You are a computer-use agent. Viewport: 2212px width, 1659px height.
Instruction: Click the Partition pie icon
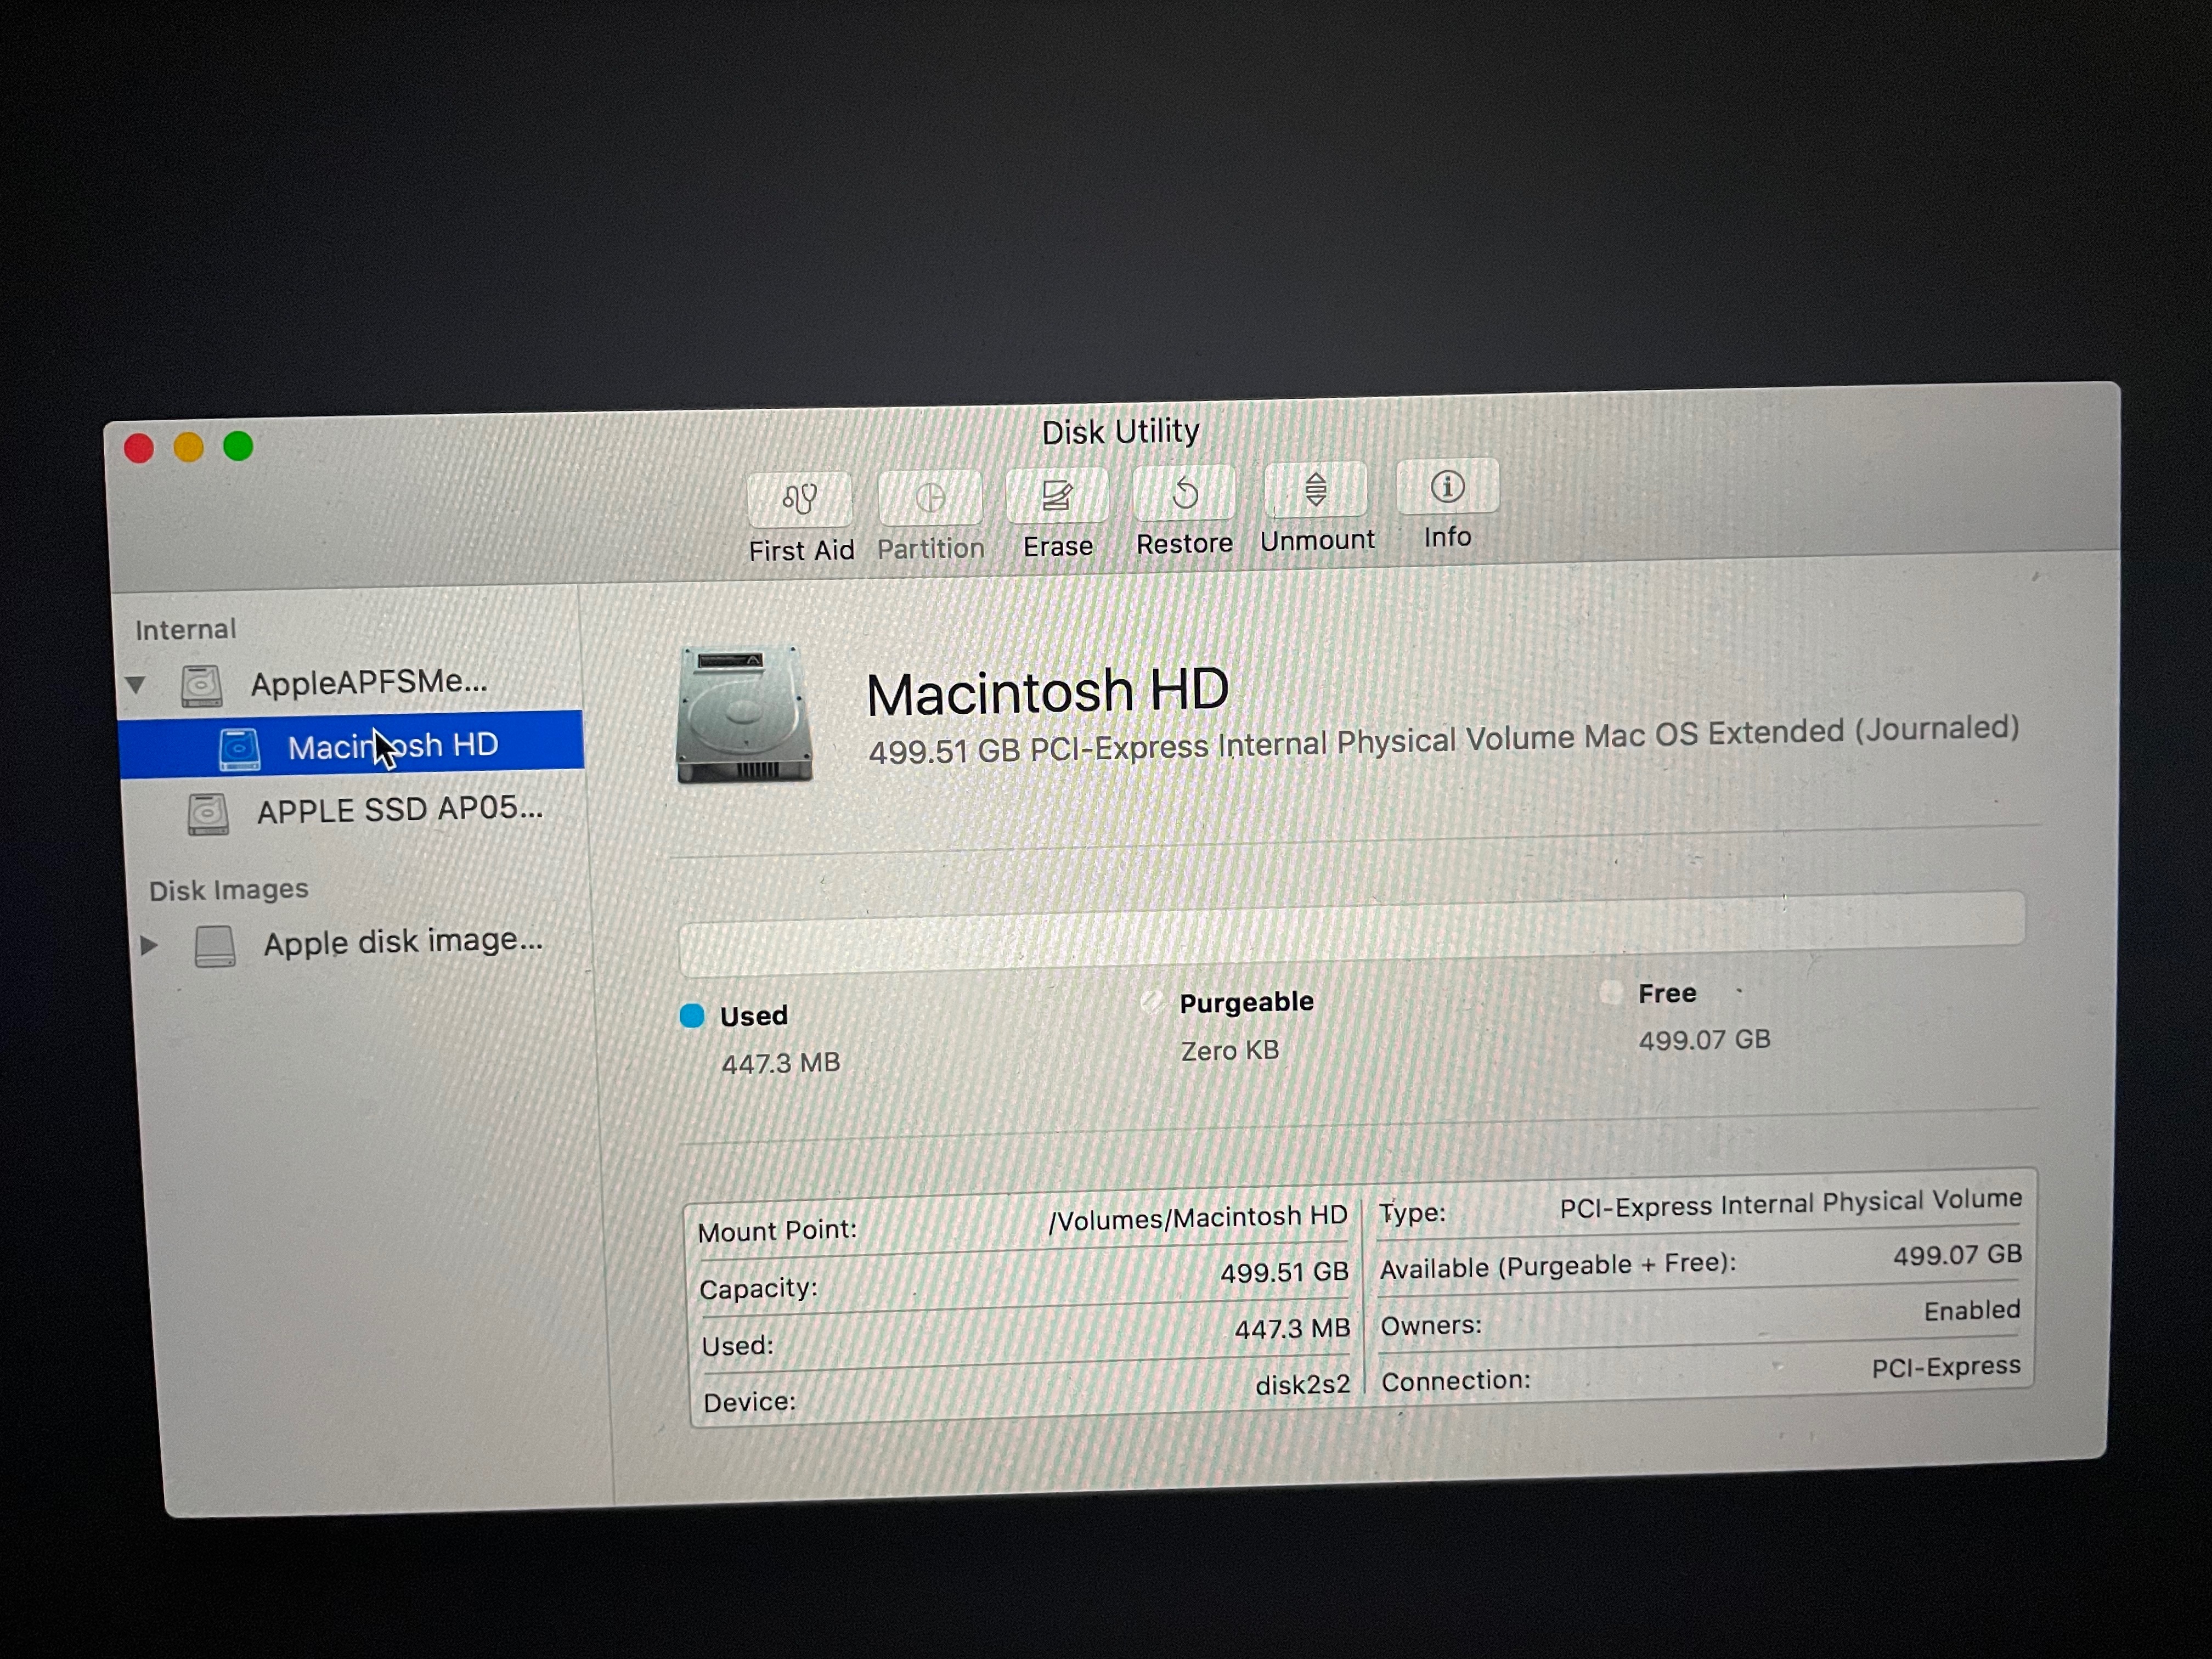coord(930,497)
